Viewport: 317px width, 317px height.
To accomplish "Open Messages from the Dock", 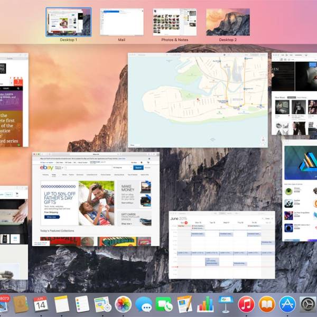I will tap(144, 304).
